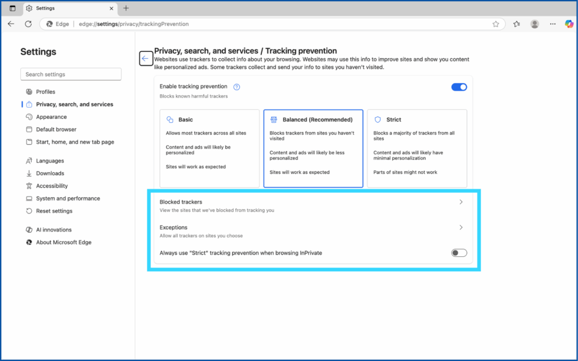
Task: Click the back arrow beside the page title
Action: [x=146, y=59]
